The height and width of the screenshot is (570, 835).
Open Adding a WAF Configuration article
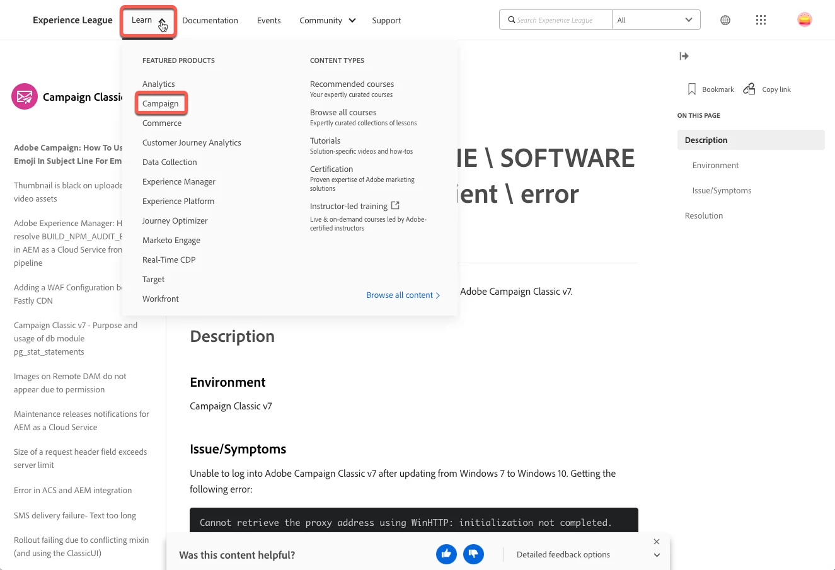coord(68,294)
